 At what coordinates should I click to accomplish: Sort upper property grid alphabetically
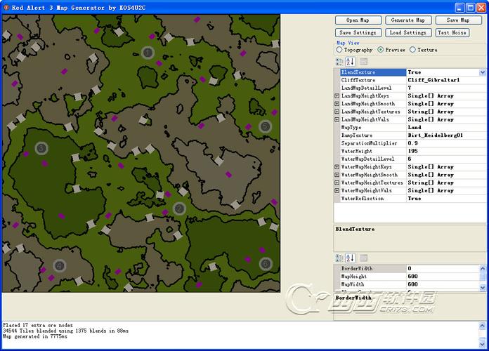click(x=350, y=62)
